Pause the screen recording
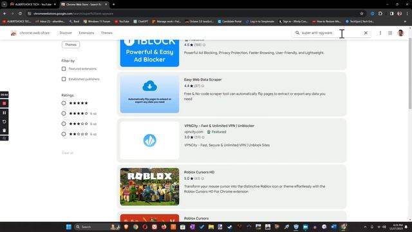Viewport: 412px width, 232px height. point(5,113)
